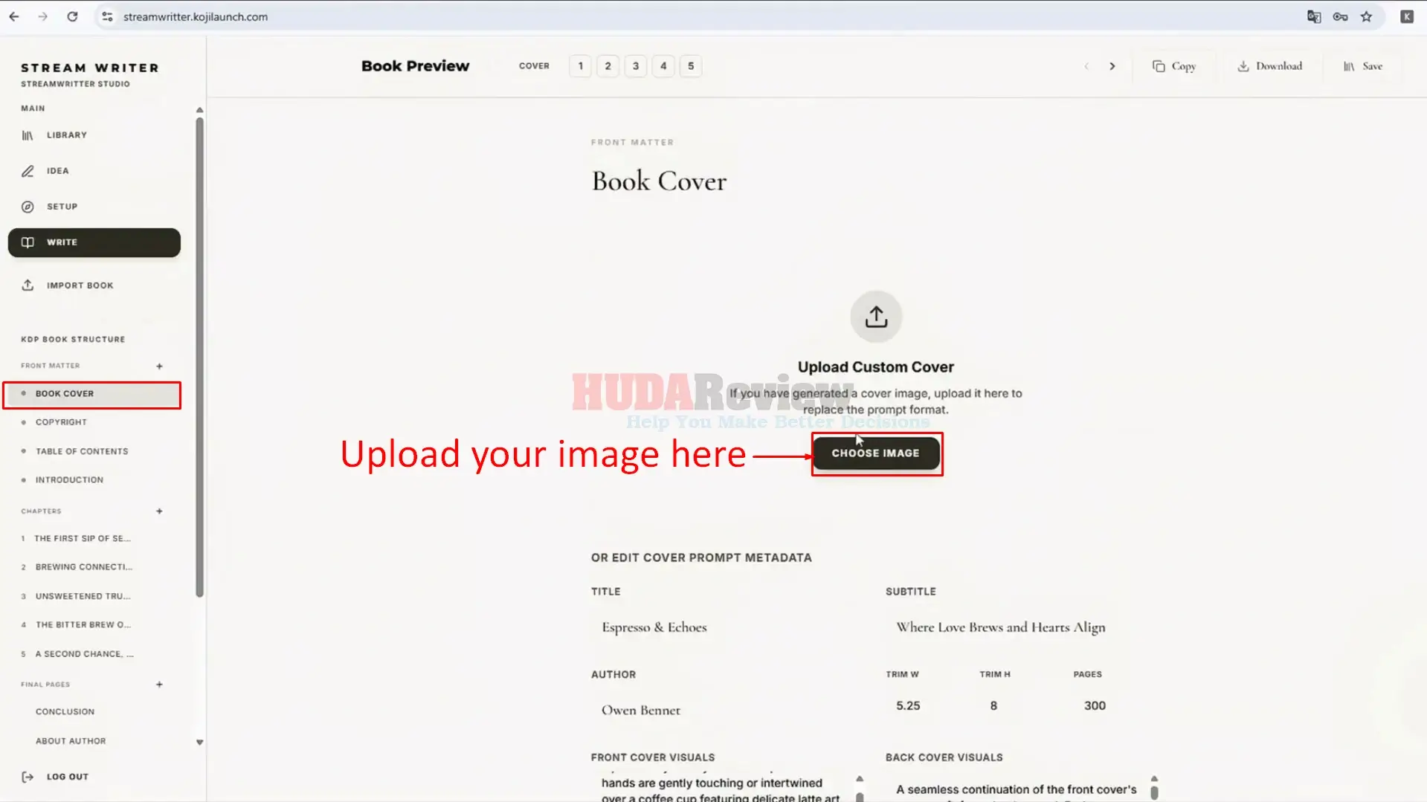Viewport: 1427px width, 802px height.
Task: Add a Front Matter section with plus
Action: click(159, 366)
